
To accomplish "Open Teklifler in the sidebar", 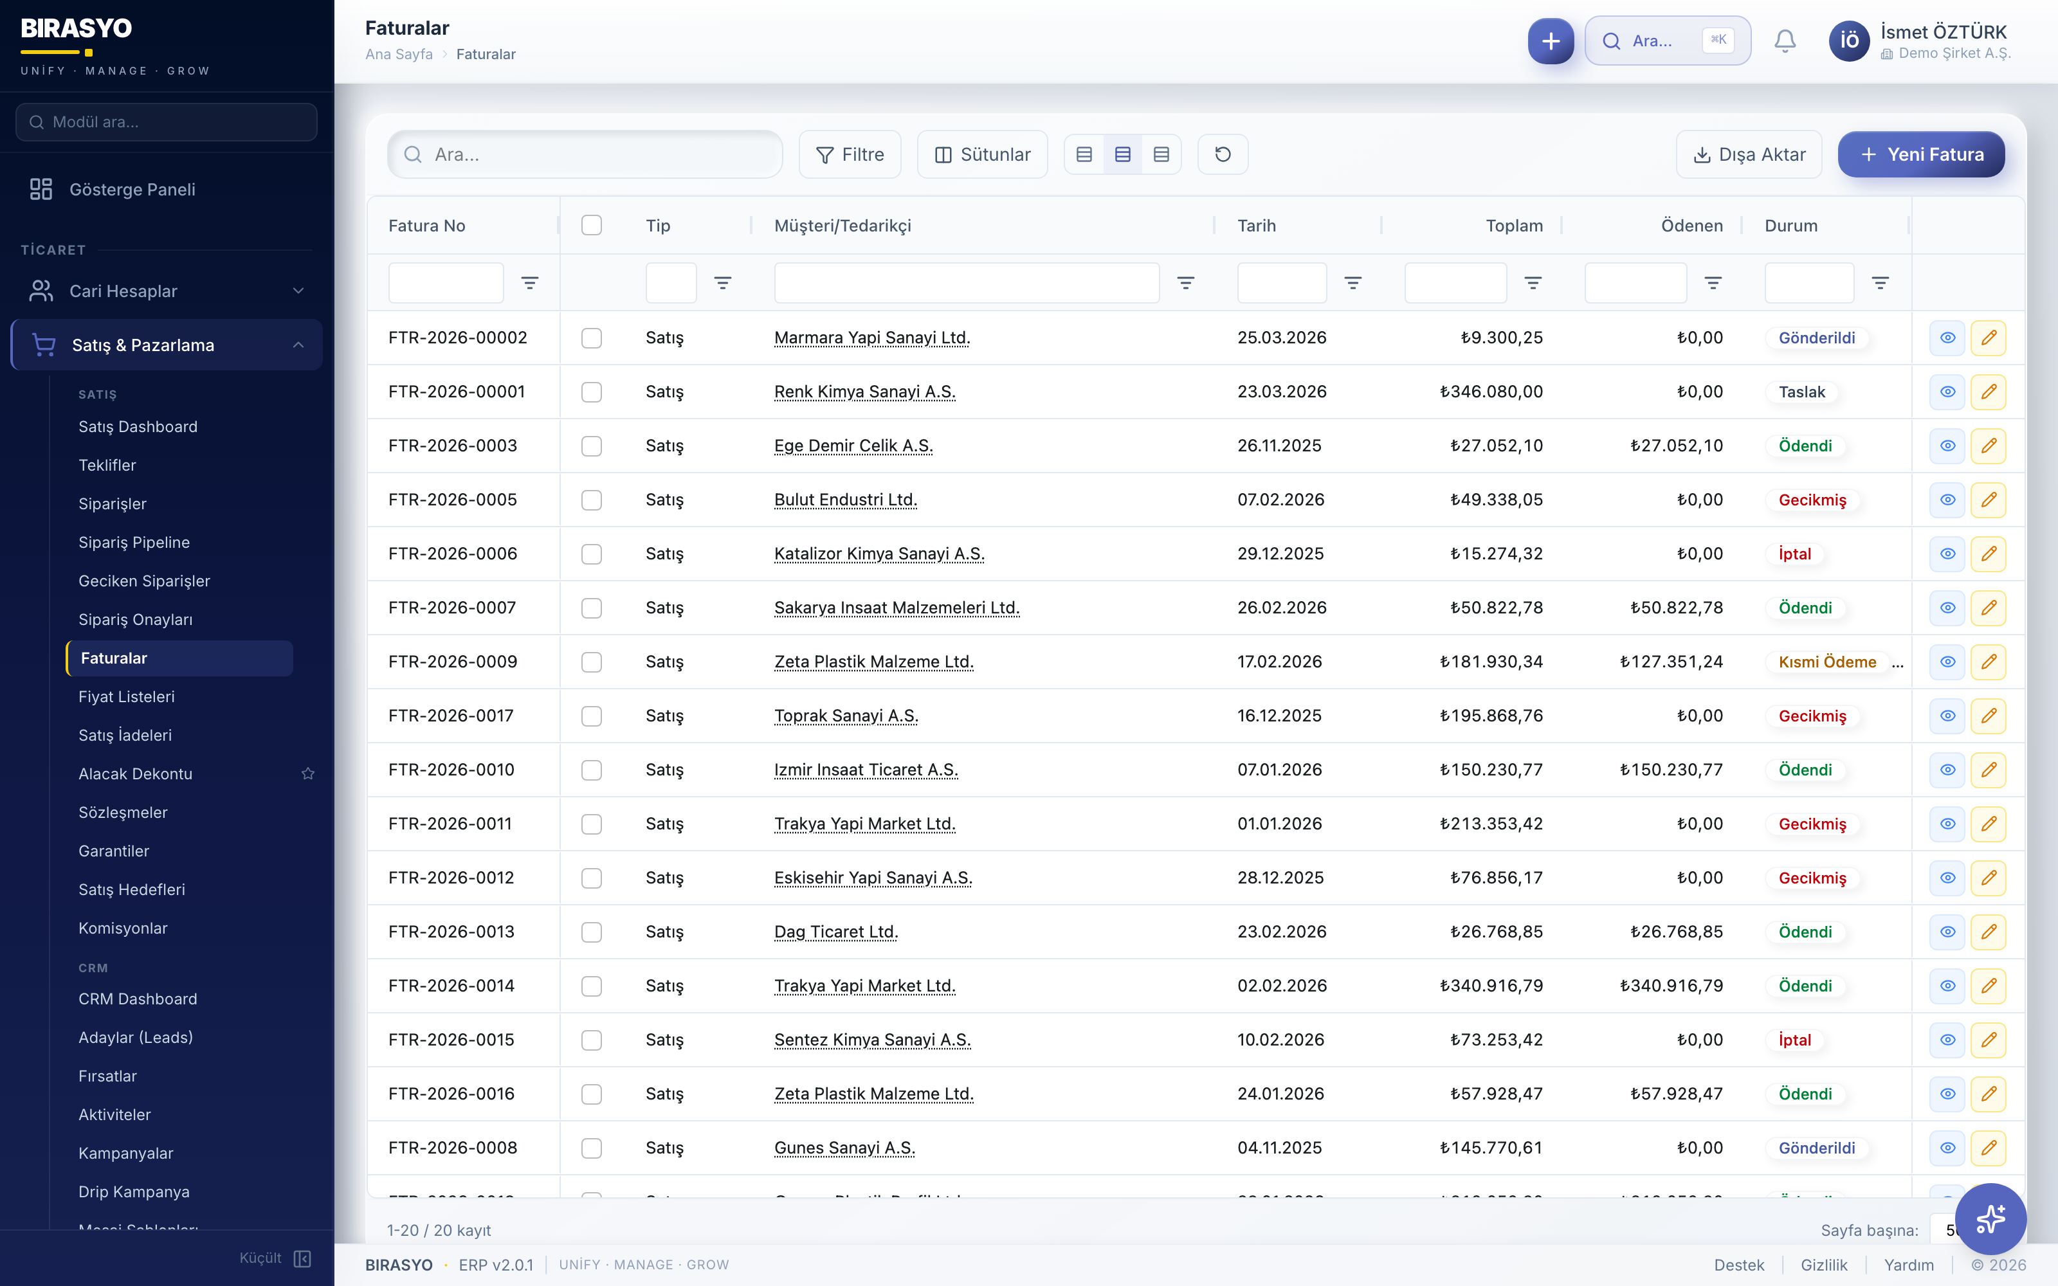I will coord(107,466).
